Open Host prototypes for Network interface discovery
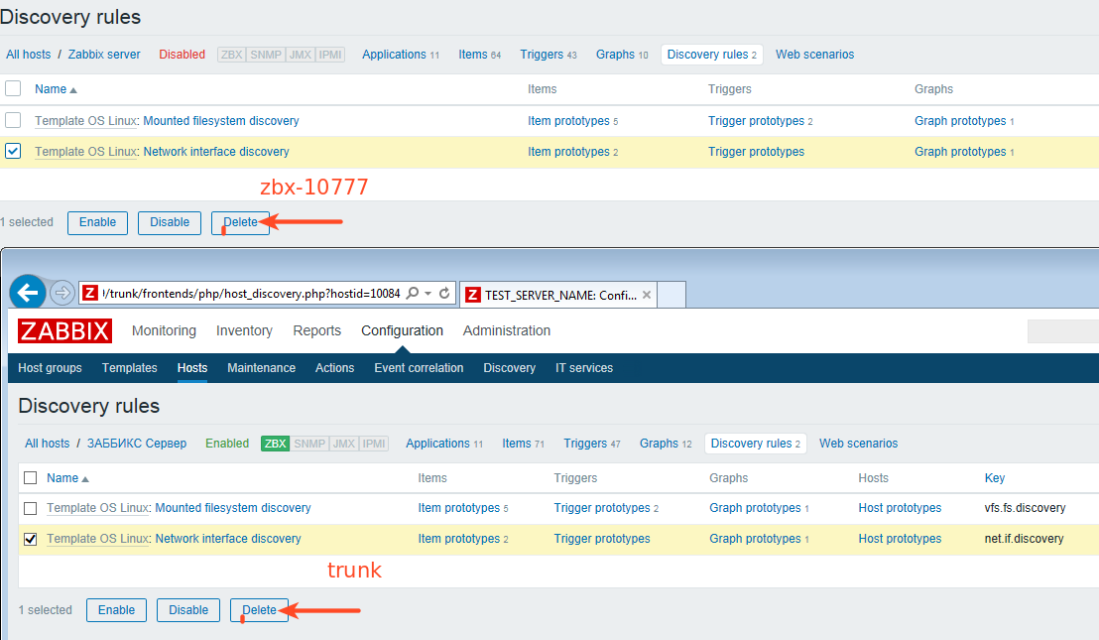The image size is (1099, 640). click(900, 539)
